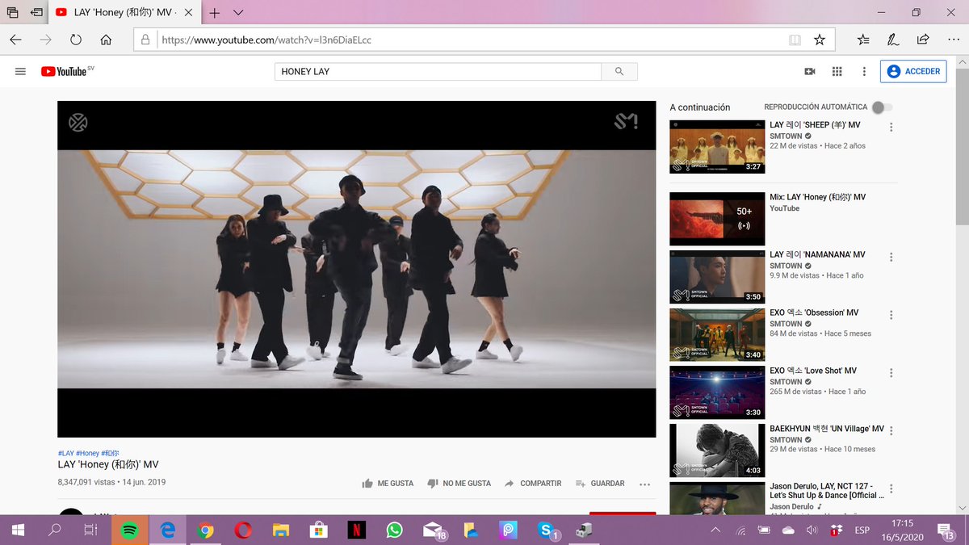Open options menu for BAEKHYUN 'UN Village' MV
This screenshot has width=969, height=545.
coord(891,432)
